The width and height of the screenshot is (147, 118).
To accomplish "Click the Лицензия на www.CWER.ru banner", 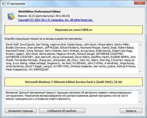I will [x=73, y=30].
